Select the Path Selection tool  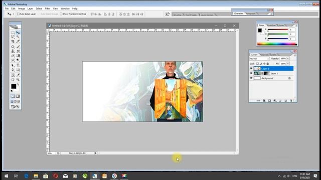point(13,65)
